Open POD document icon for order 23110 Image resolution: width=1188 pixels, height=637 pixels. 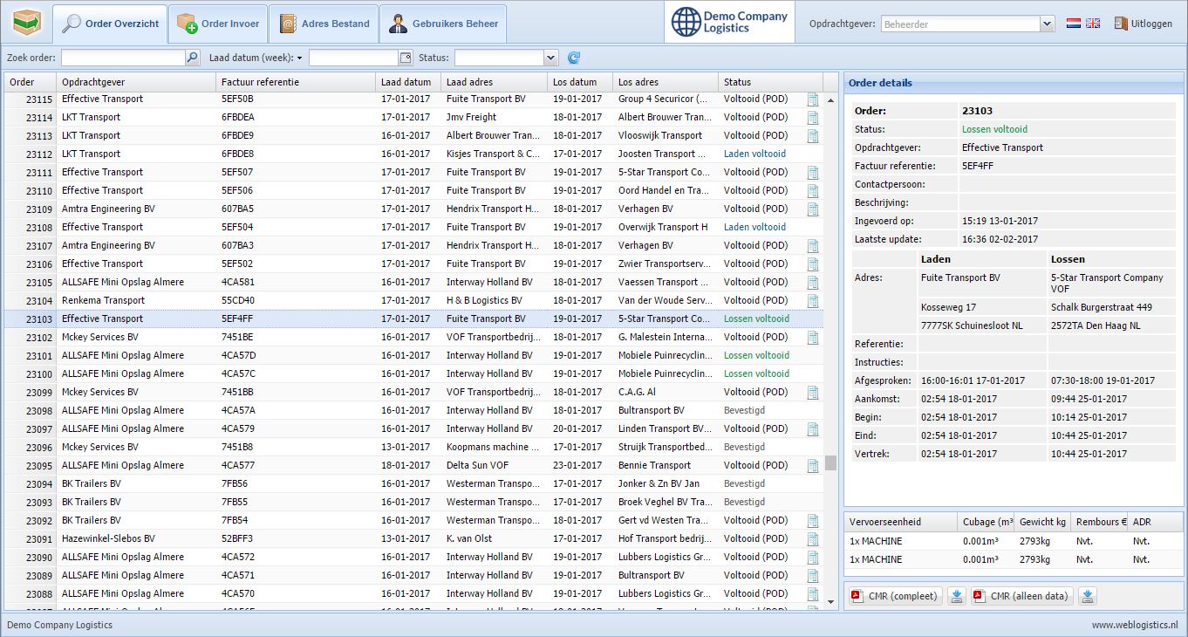[813, 191]
